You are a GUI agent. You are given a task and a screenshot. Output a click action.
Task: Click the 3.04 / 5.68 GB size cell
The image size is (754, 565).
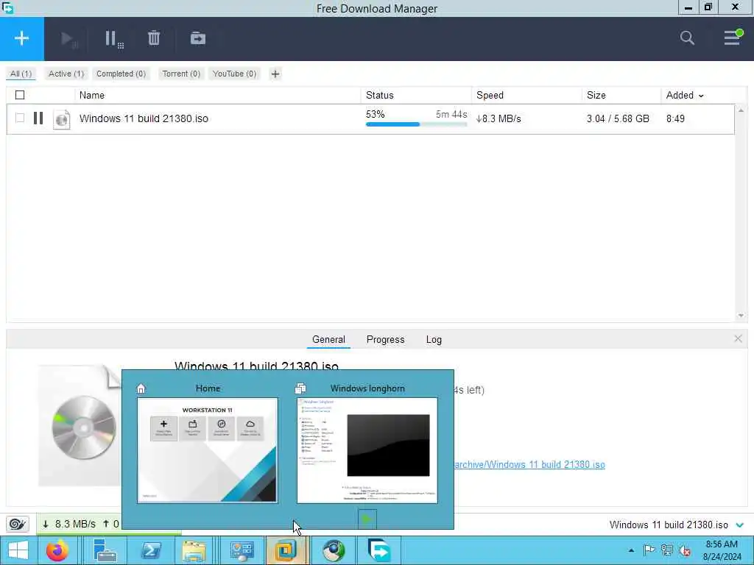[x=618, y=118]
